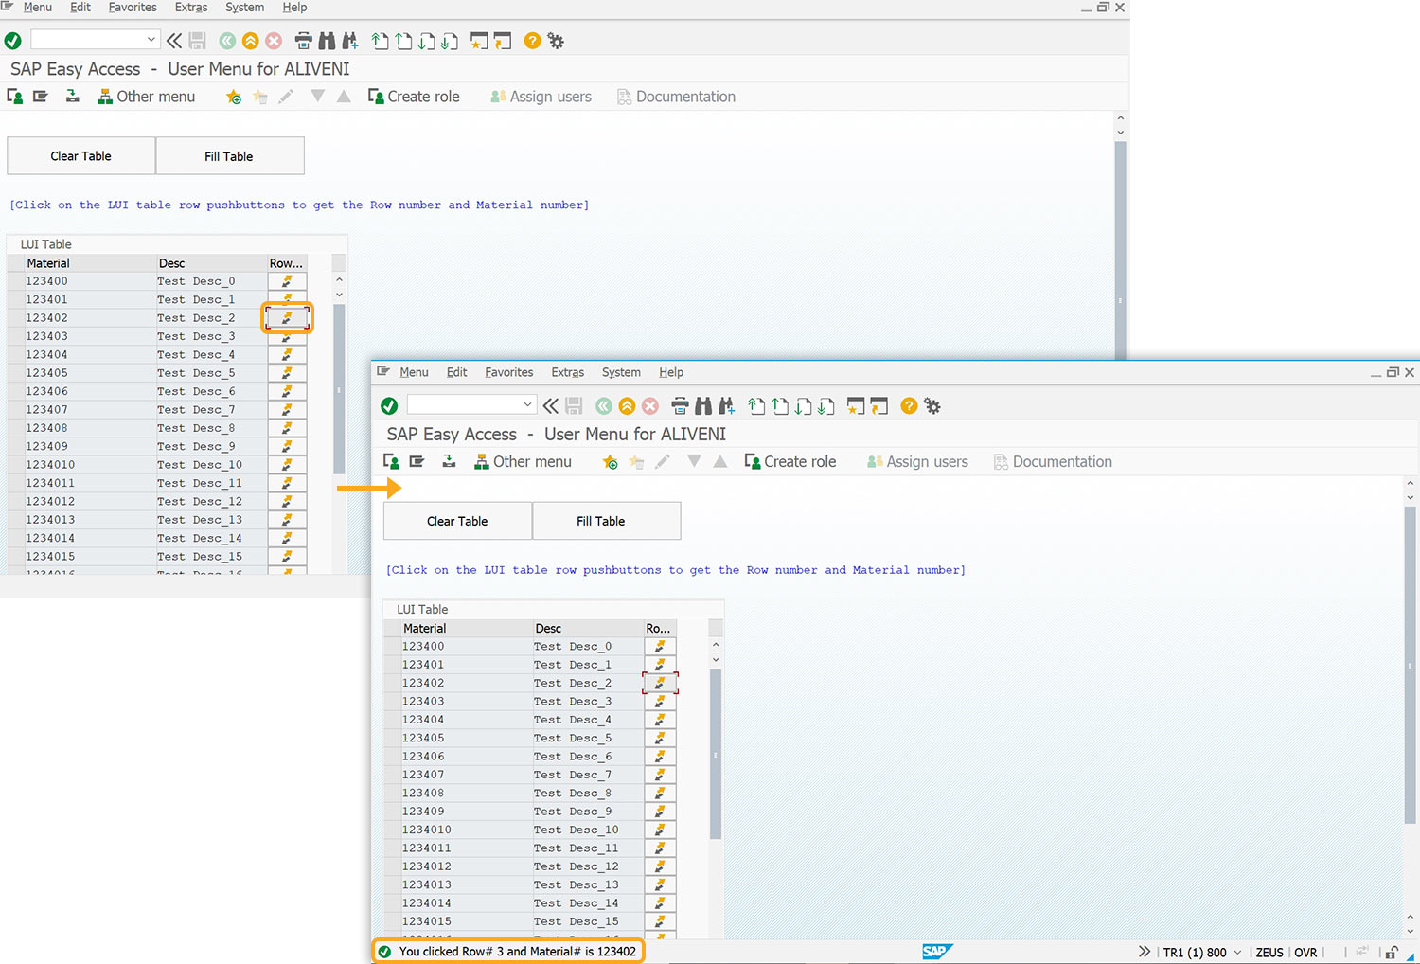The width and height of the screenshot is (1420, 964).
Task: Open Menu in front window menu bar
Action: (414, 372)
